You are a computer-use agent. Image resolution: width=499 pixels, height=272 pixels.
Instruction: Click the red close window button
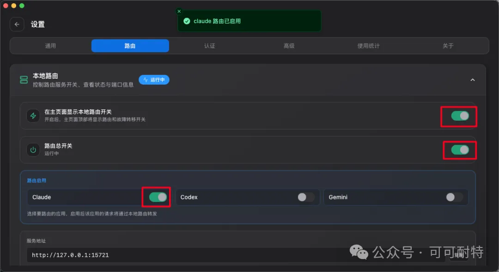coord(6,6)
